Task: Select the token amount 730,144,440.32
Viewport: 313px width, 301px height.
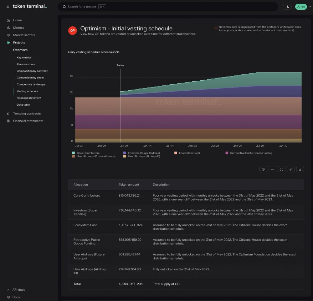Action: pos(130,210)
